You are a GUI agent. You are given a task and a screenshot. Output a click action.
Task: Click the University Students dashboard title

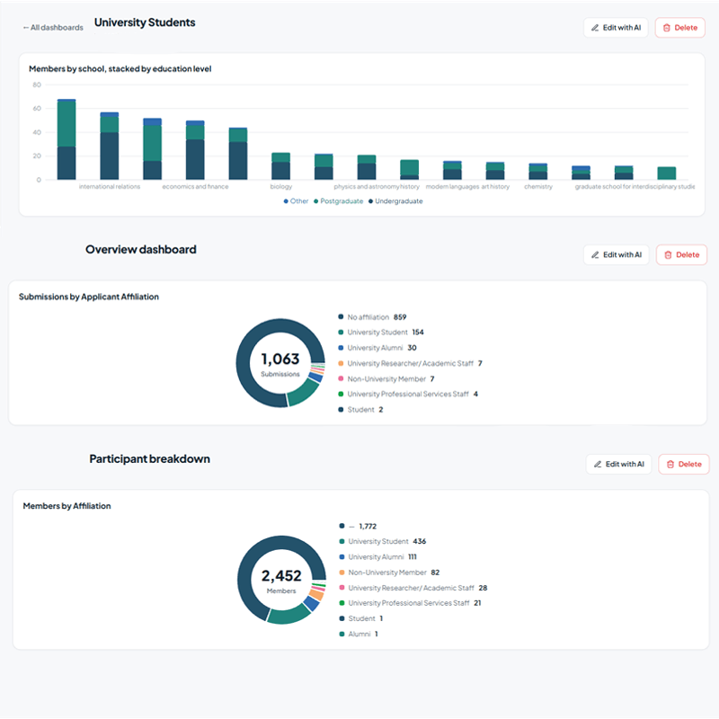click(x=145, y=22)
